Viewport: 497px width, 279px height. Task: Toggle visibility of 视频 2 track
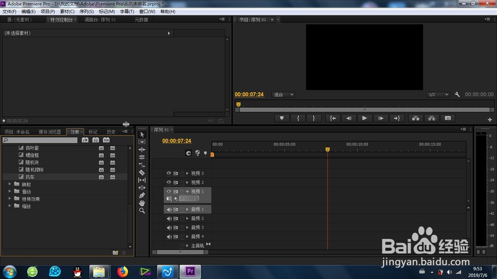[168, 182]
